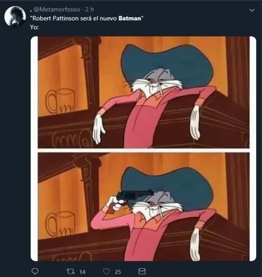
Task: Share tweet via envelope message icon
Action: click(142, 271)
